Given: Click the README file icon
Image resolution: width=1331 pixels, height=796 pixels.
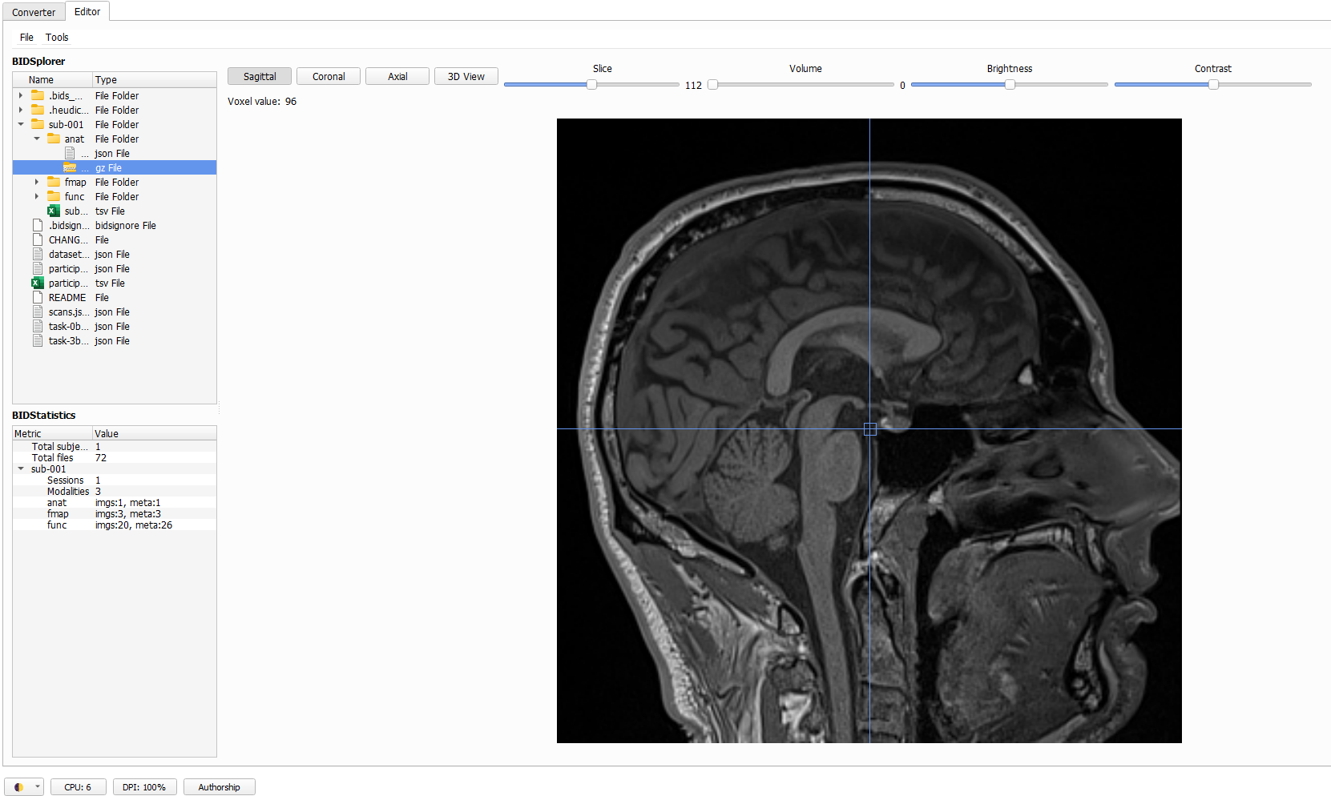Looking at the screenshot, I should point(38,298).
